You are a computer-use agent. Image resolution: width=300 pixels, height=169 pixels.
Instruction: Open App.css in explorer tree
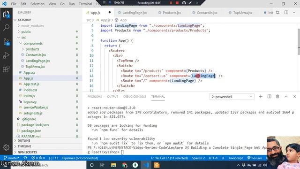[x=29, y=72]
